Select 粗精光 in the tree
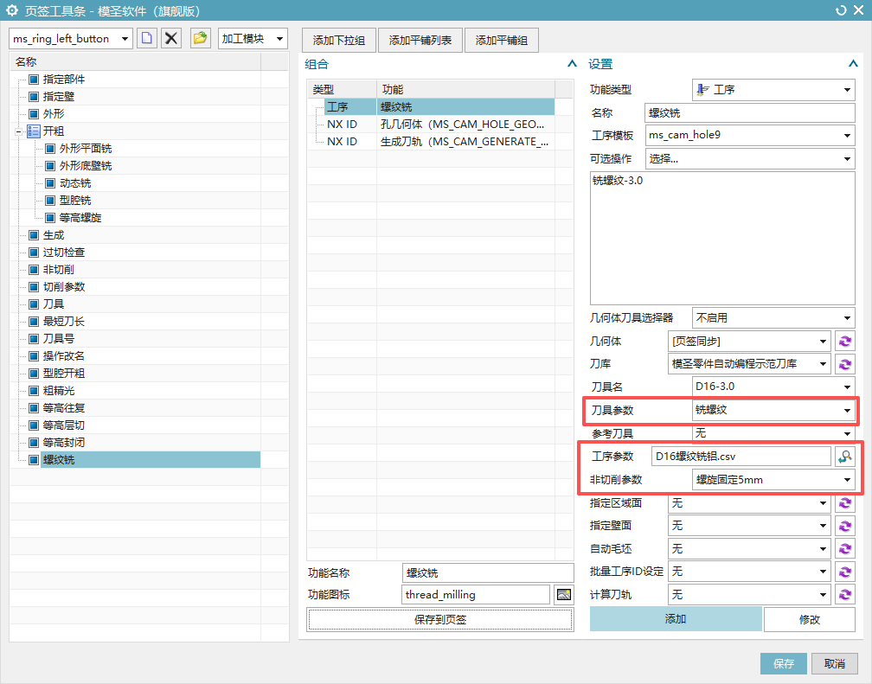The width and height of the screenshot is (872, 684). [x=59, y=391]
